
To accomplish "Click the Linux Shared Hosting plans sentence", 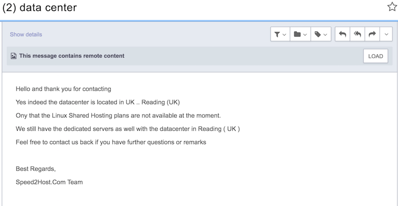I will pos(118,115).
